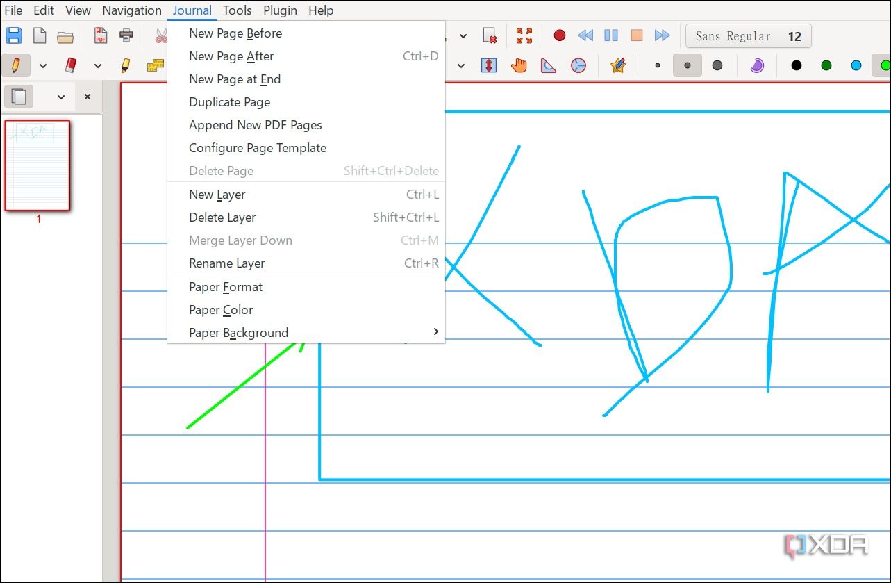Open Paper Color option
This screenshot has width=891, height=583.
306,310
